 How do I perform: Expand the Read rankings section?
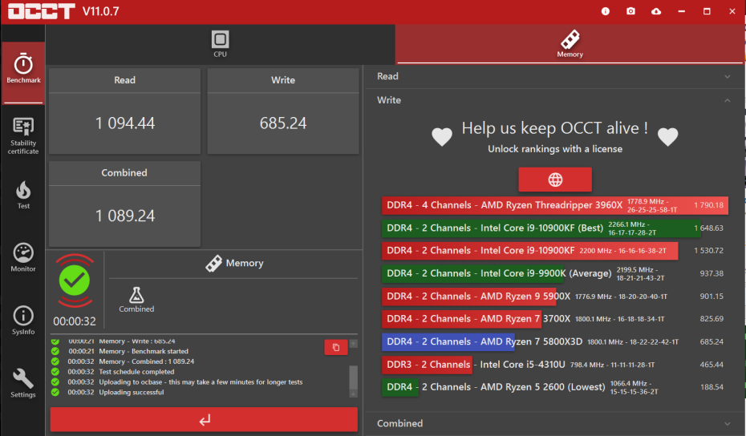coord(554,77)
